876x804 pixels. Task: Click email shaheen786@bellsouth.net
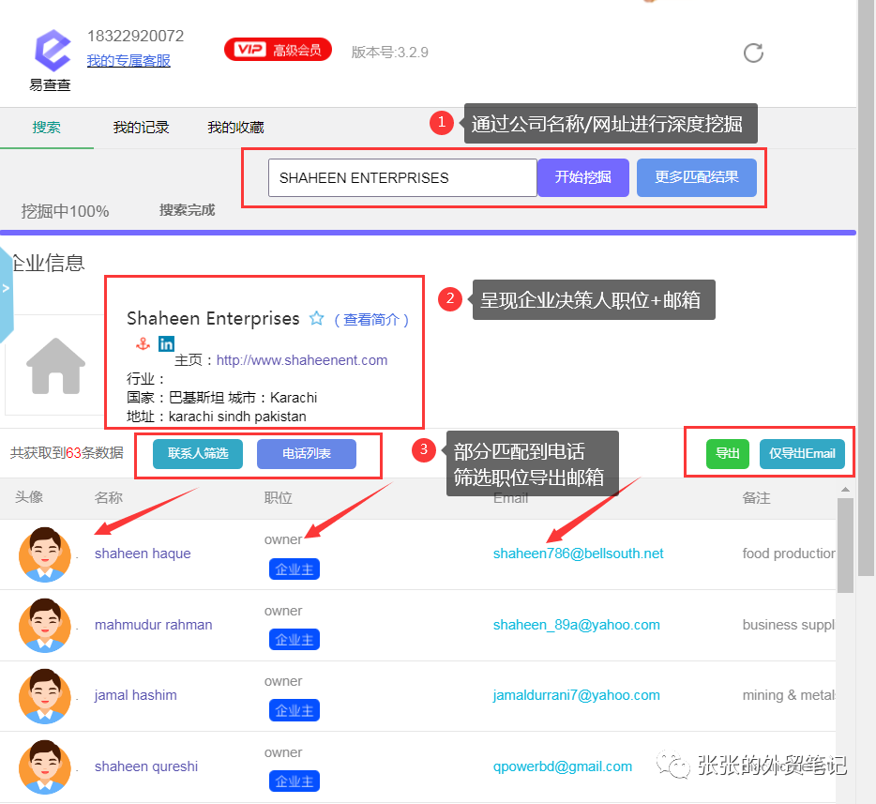click(x=578, y=554)
